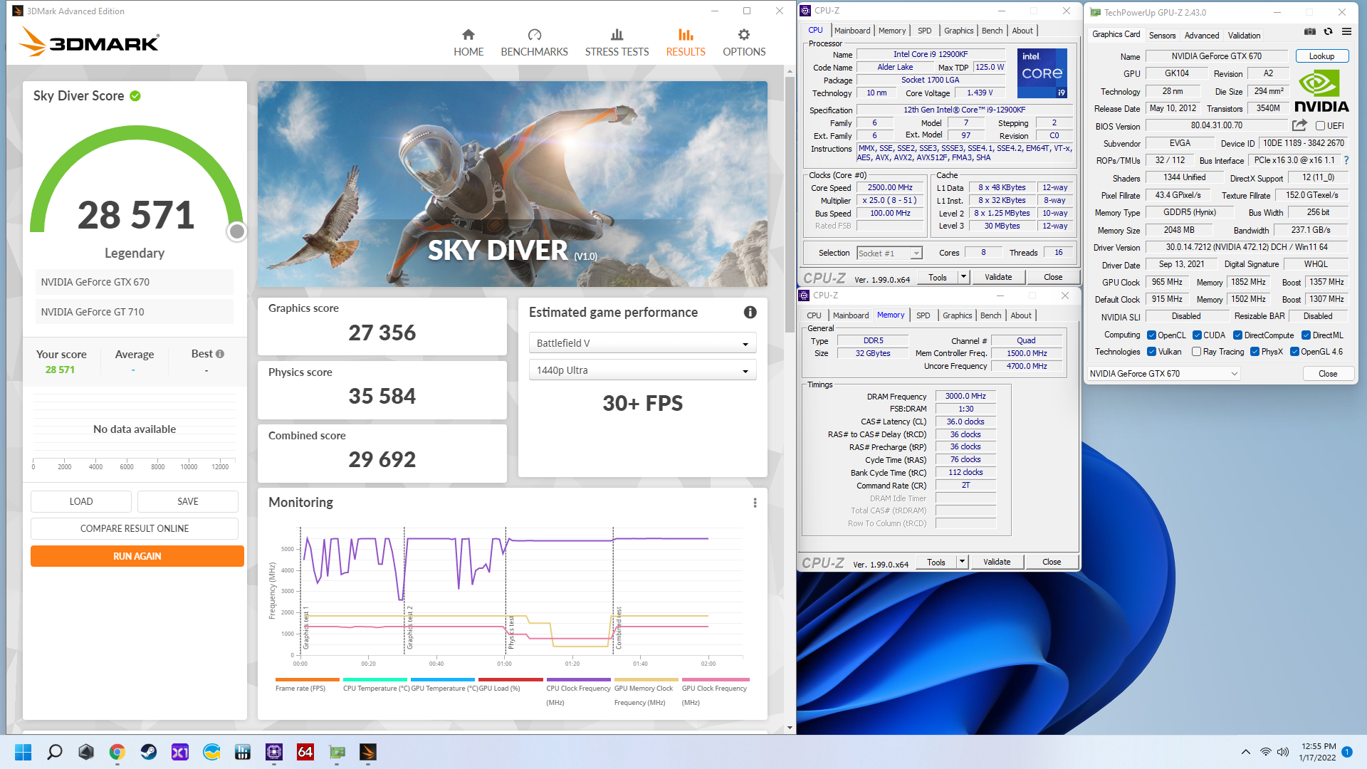Click Close button in GPU-Z window
This screenshot has width=1367, height=769.
pyautogui.click(x=1328, y=374)
